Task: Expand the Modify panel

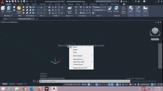Action: tap(56, 16)
